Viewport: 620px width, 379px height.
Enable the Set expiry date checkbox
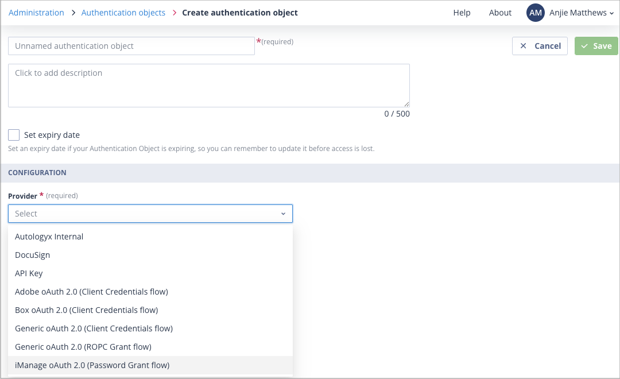click(14, 135)
